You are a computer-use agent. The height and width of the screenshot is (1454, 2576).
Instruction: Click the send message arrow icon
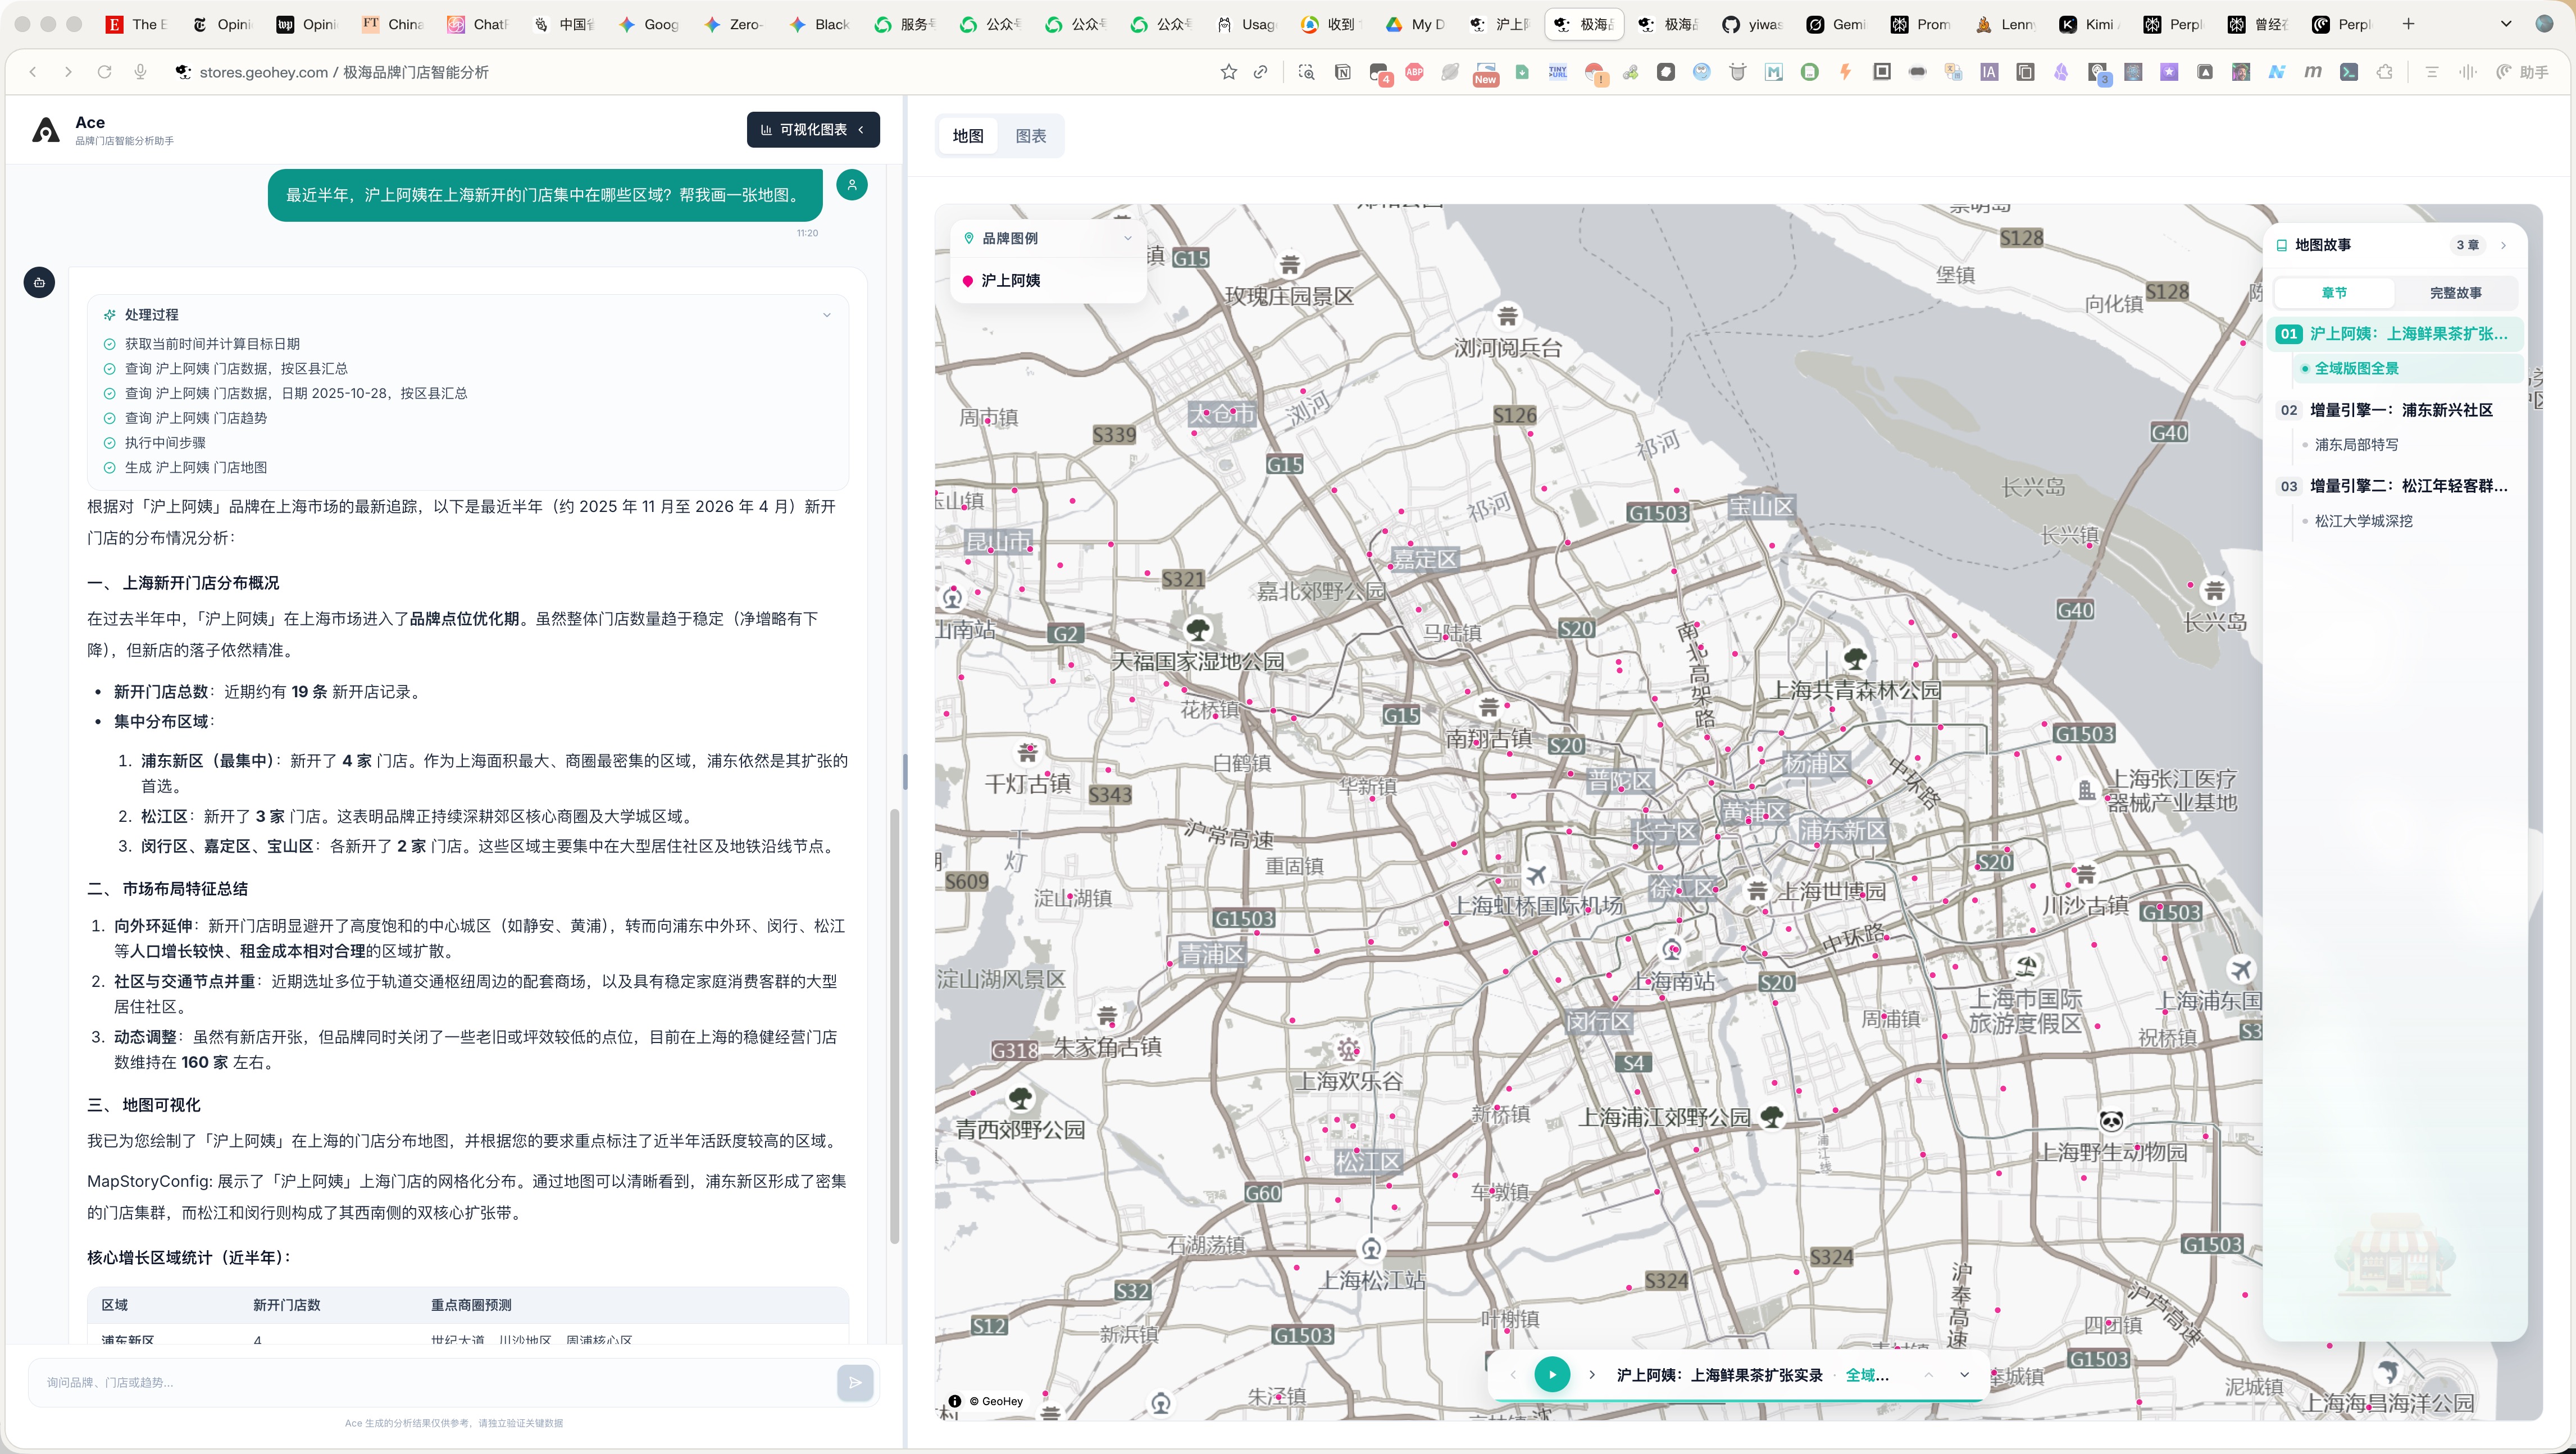[x=855, y=1383]
